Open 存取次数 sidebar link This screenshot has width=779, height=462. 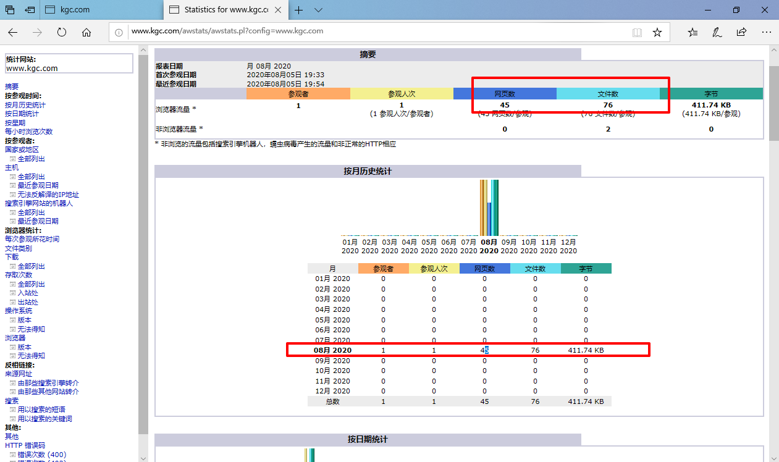coord(19,275)
